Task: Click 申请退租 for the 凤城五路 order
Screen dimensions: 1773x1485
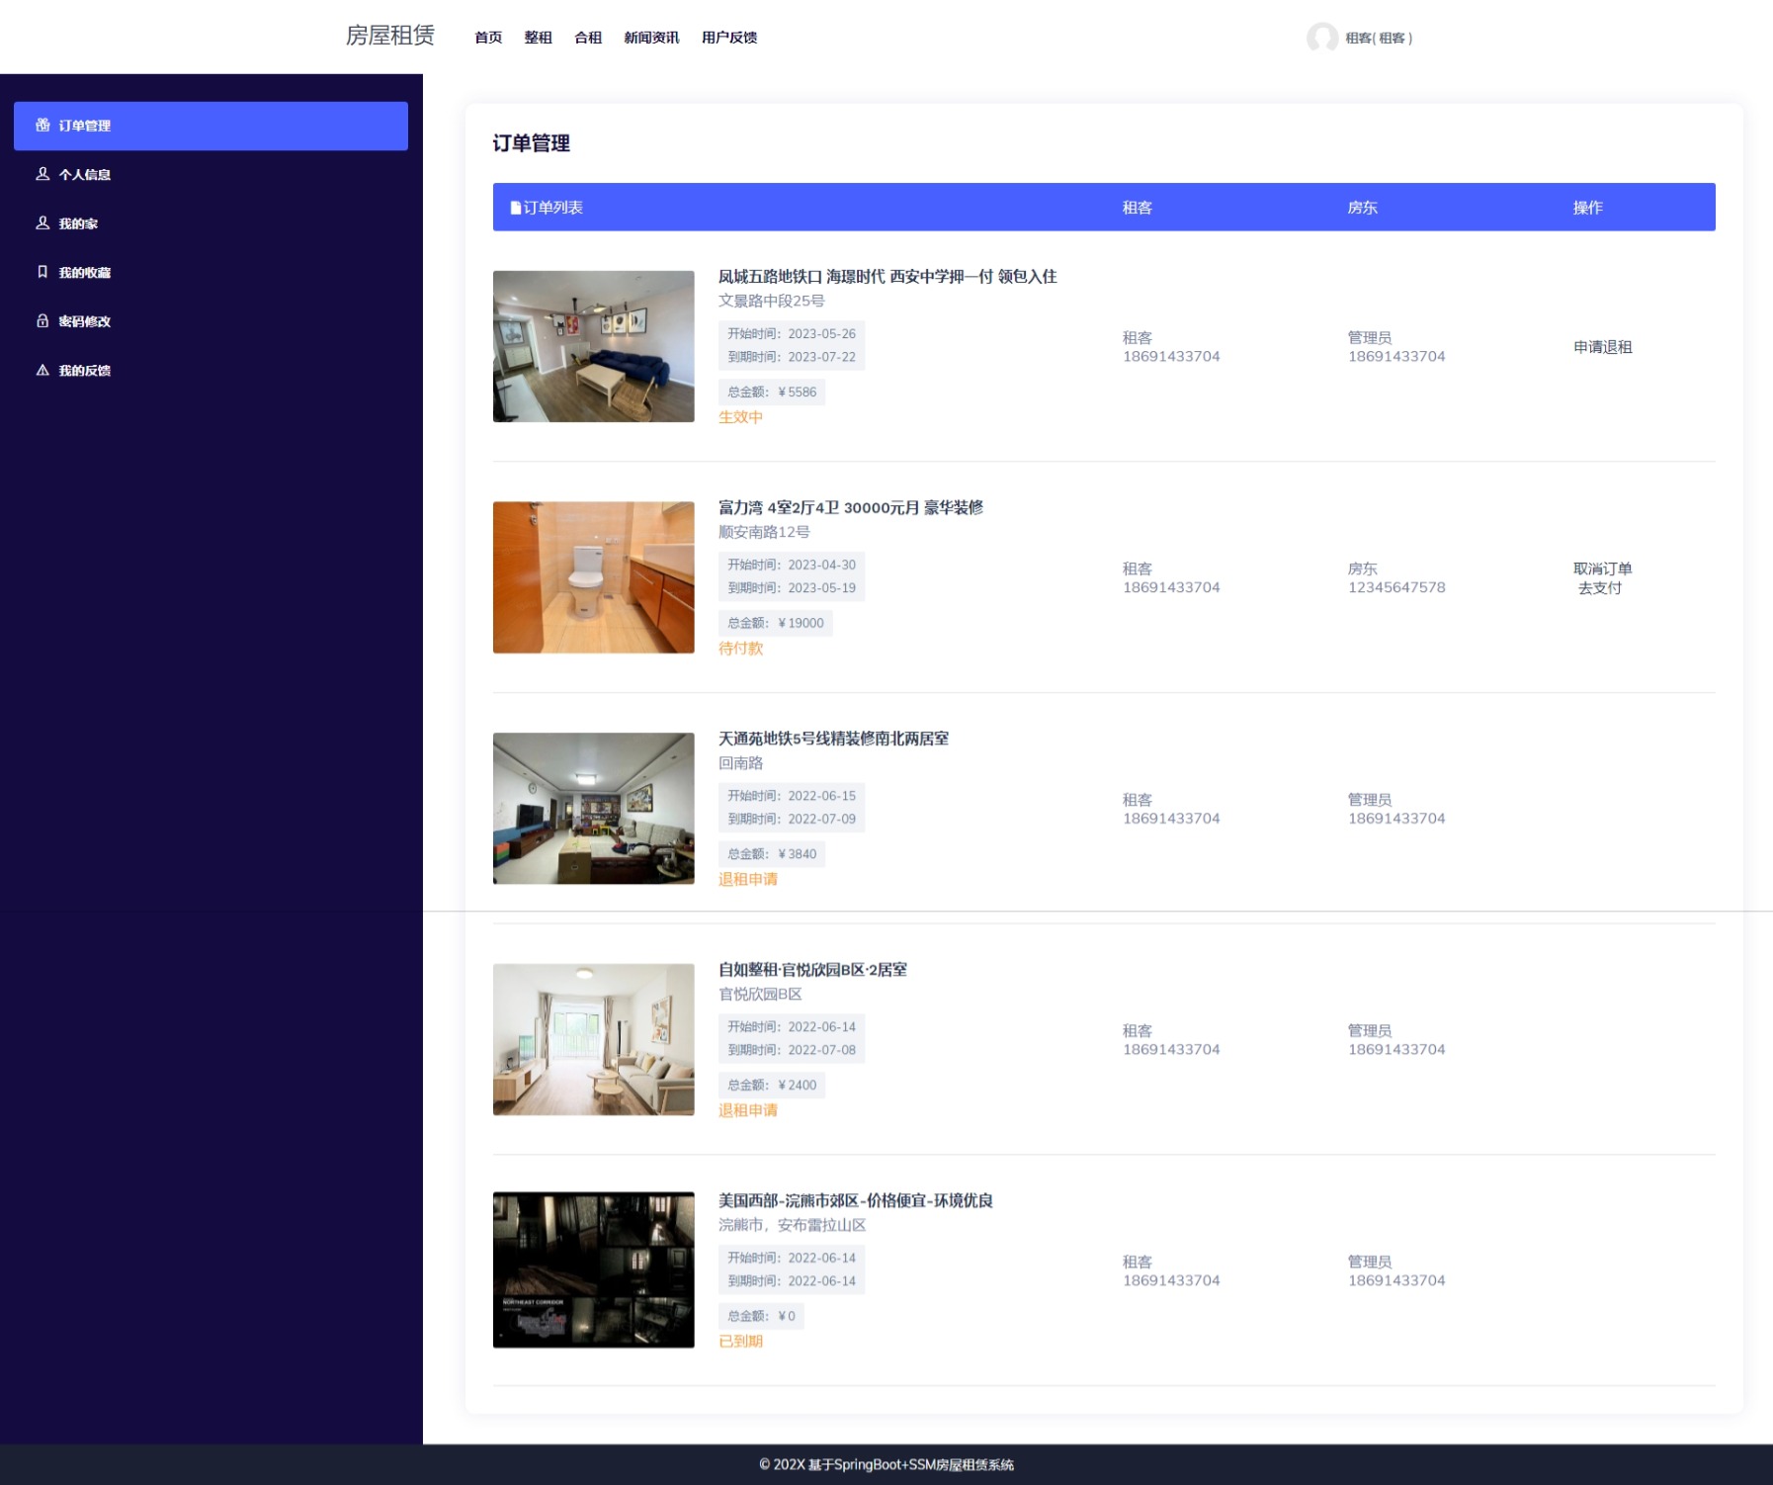Action: 1602,347
